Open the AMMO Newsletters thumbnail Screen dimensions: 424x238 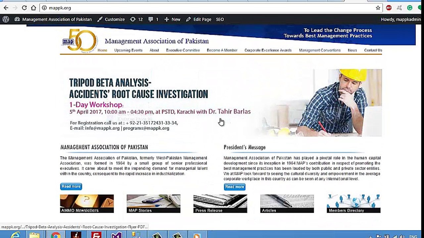87,204
